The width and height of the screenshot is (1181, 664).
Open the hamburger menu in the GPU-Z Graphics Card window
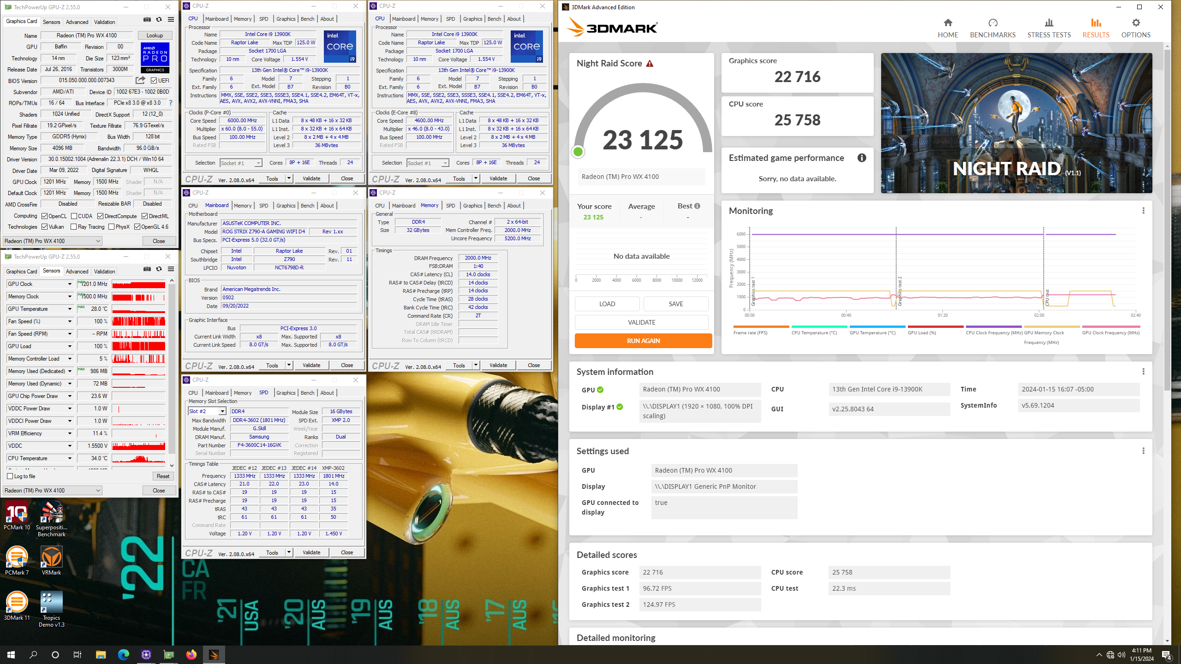[x=171, y=20]
